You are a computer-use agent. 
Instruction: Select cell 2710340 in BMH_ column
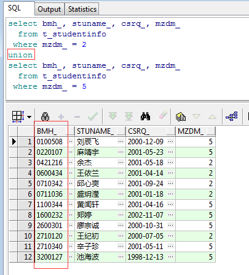pyautogui.click(x=50, y=247)
